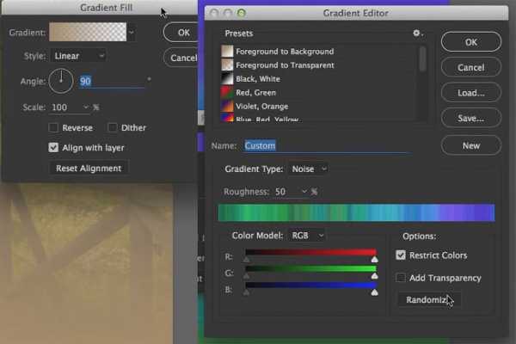Disable Restrict Colors option
The width and height of the screenshot is (516, 344).
[x=401, y=255]
